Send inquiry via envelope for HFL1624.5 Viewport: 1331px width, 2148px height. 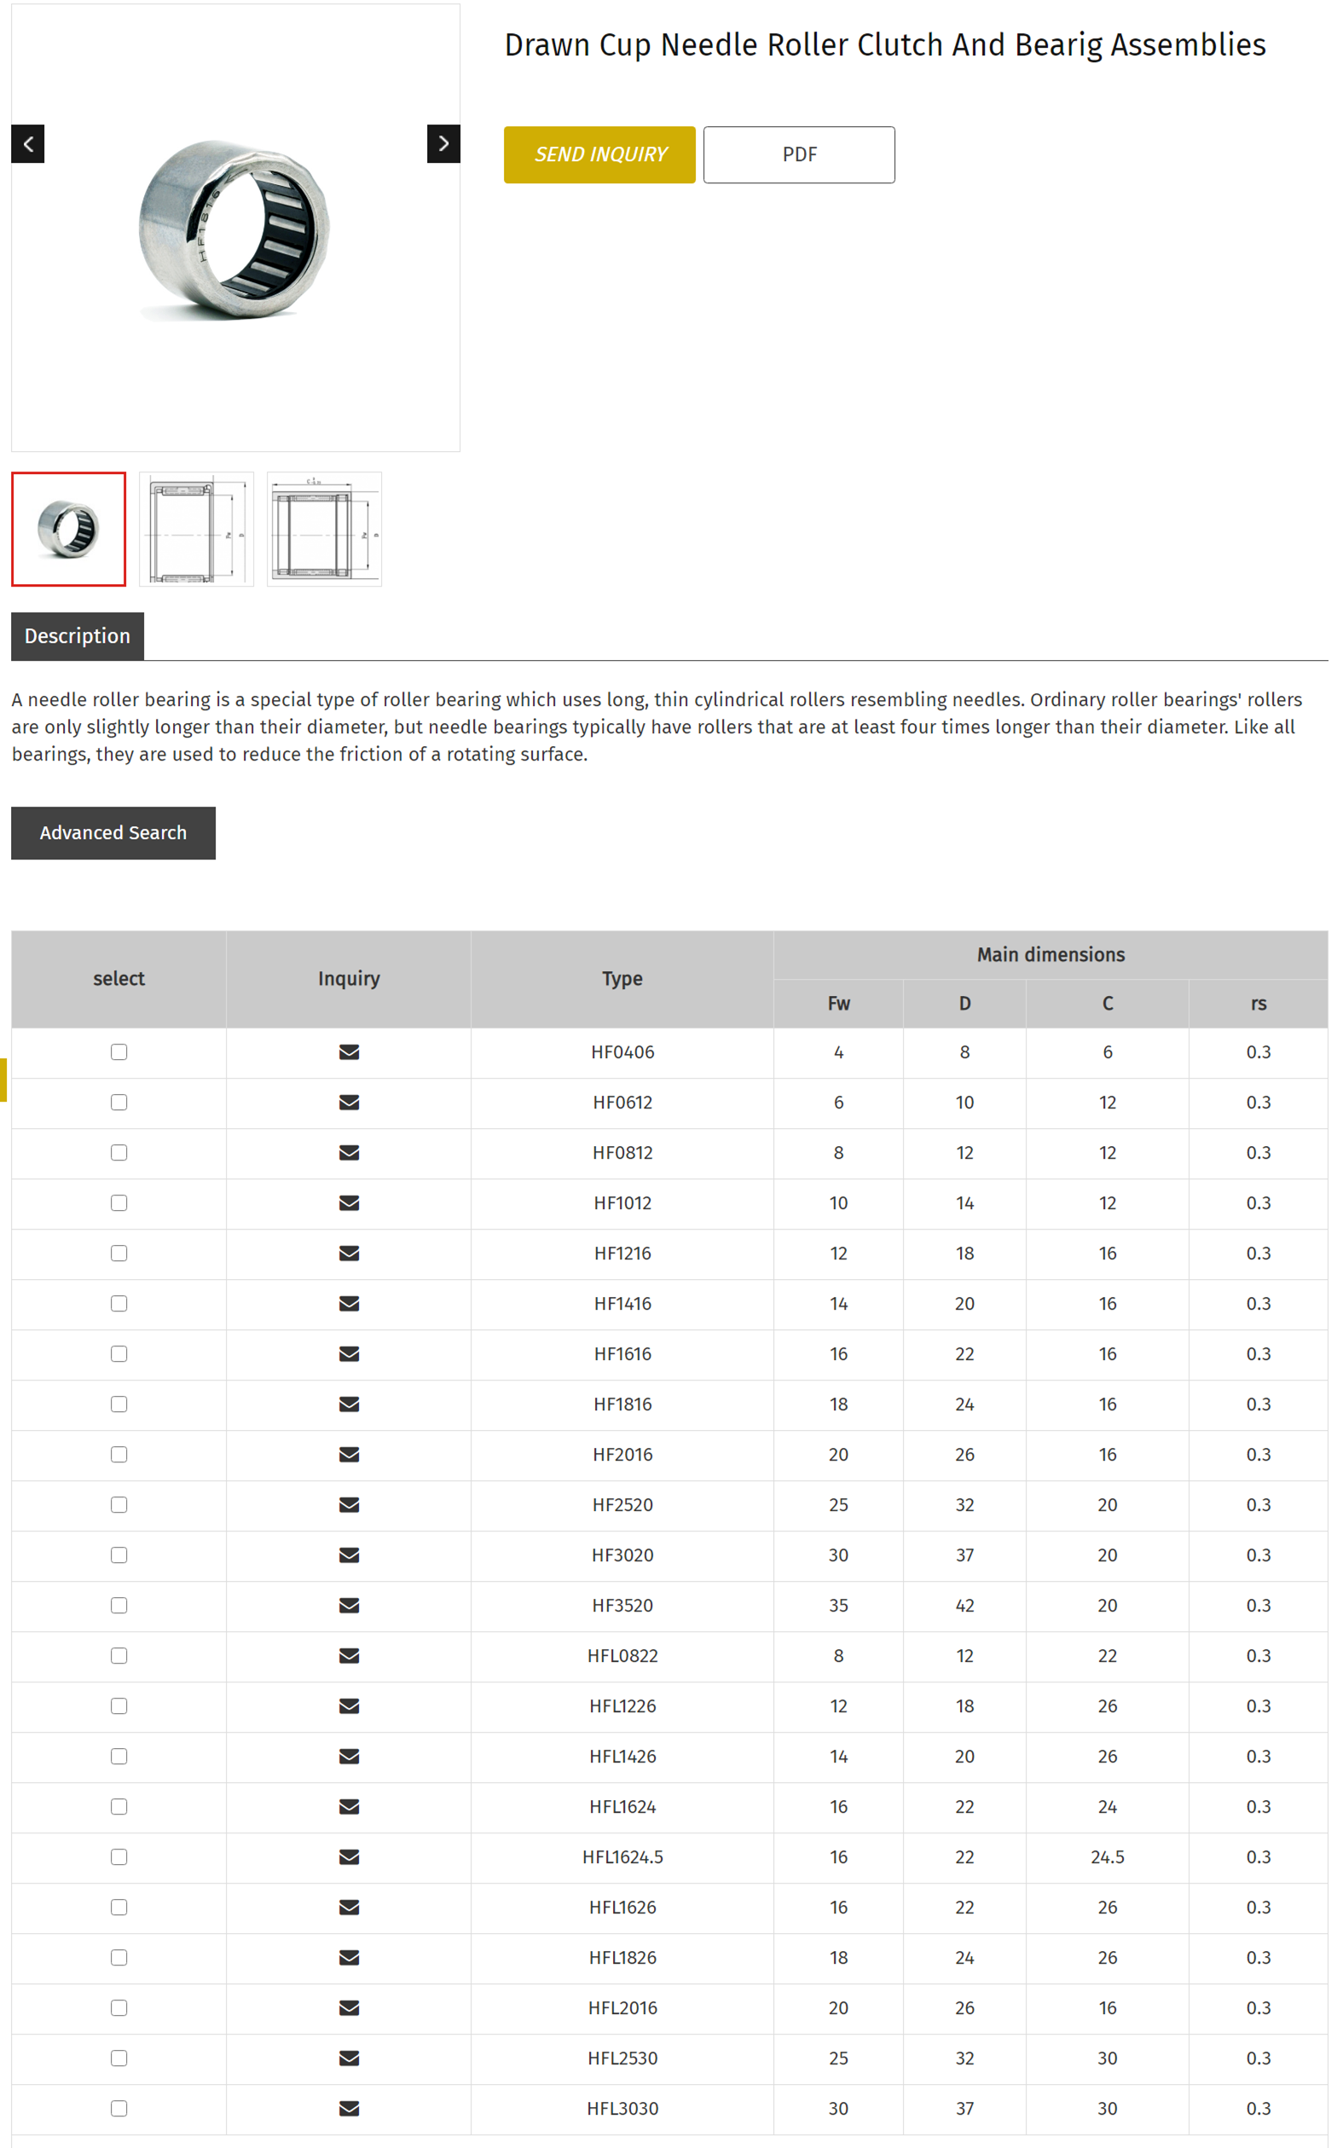tap(349, 1856)
